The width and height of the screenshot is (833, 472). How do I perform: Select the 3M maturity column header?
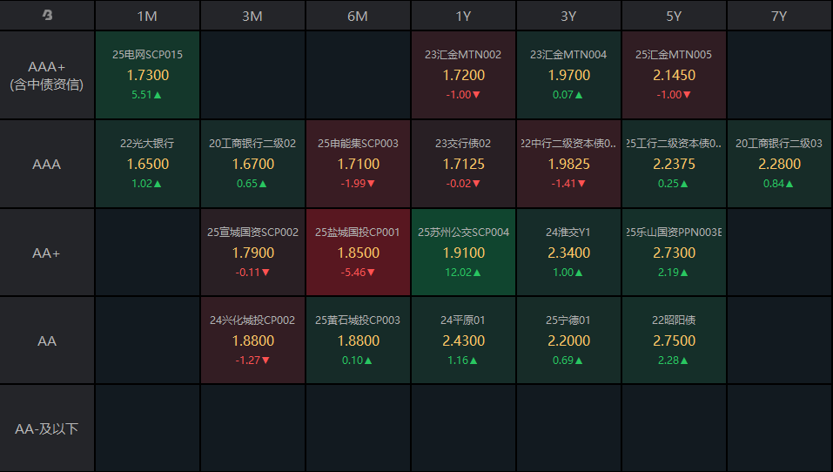252,16
